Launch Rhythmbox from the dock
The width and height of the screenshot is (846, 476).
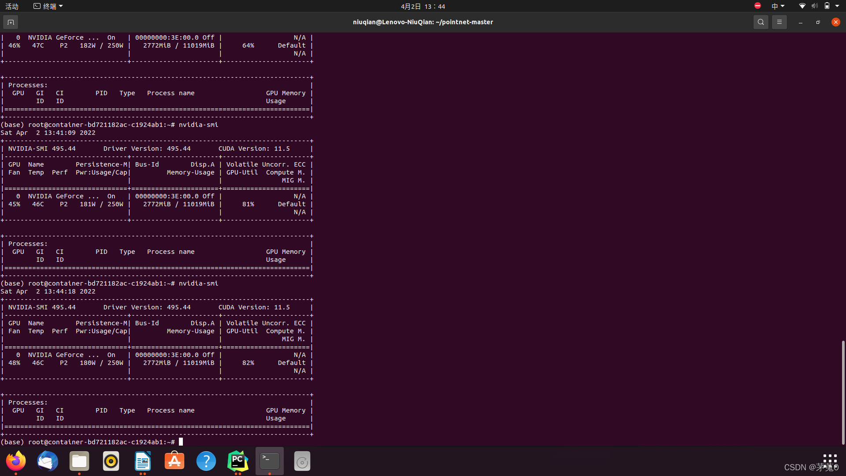111,461
